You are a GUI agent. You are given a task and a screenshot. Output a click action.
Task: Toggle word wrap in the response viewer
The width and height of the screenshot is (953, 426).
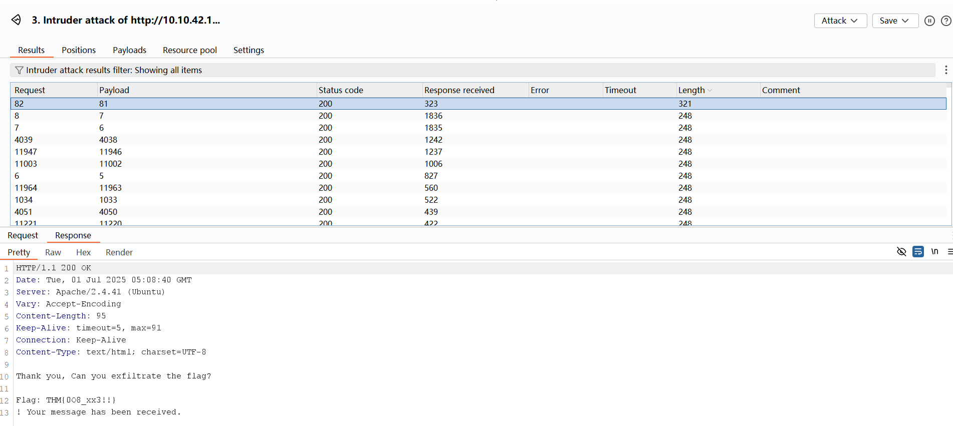(918, 251)
